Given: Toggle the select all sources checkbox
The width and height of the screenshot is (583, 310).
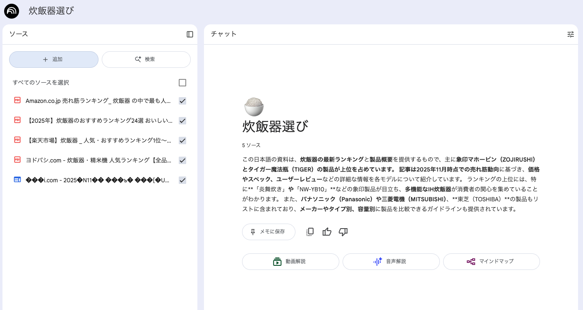Looking at the screenshot, I should 182,83.
